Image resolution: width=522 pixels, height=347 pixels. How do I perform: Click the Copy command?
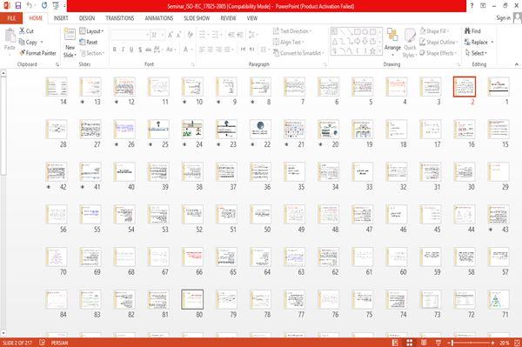click(x=28, y=42)
